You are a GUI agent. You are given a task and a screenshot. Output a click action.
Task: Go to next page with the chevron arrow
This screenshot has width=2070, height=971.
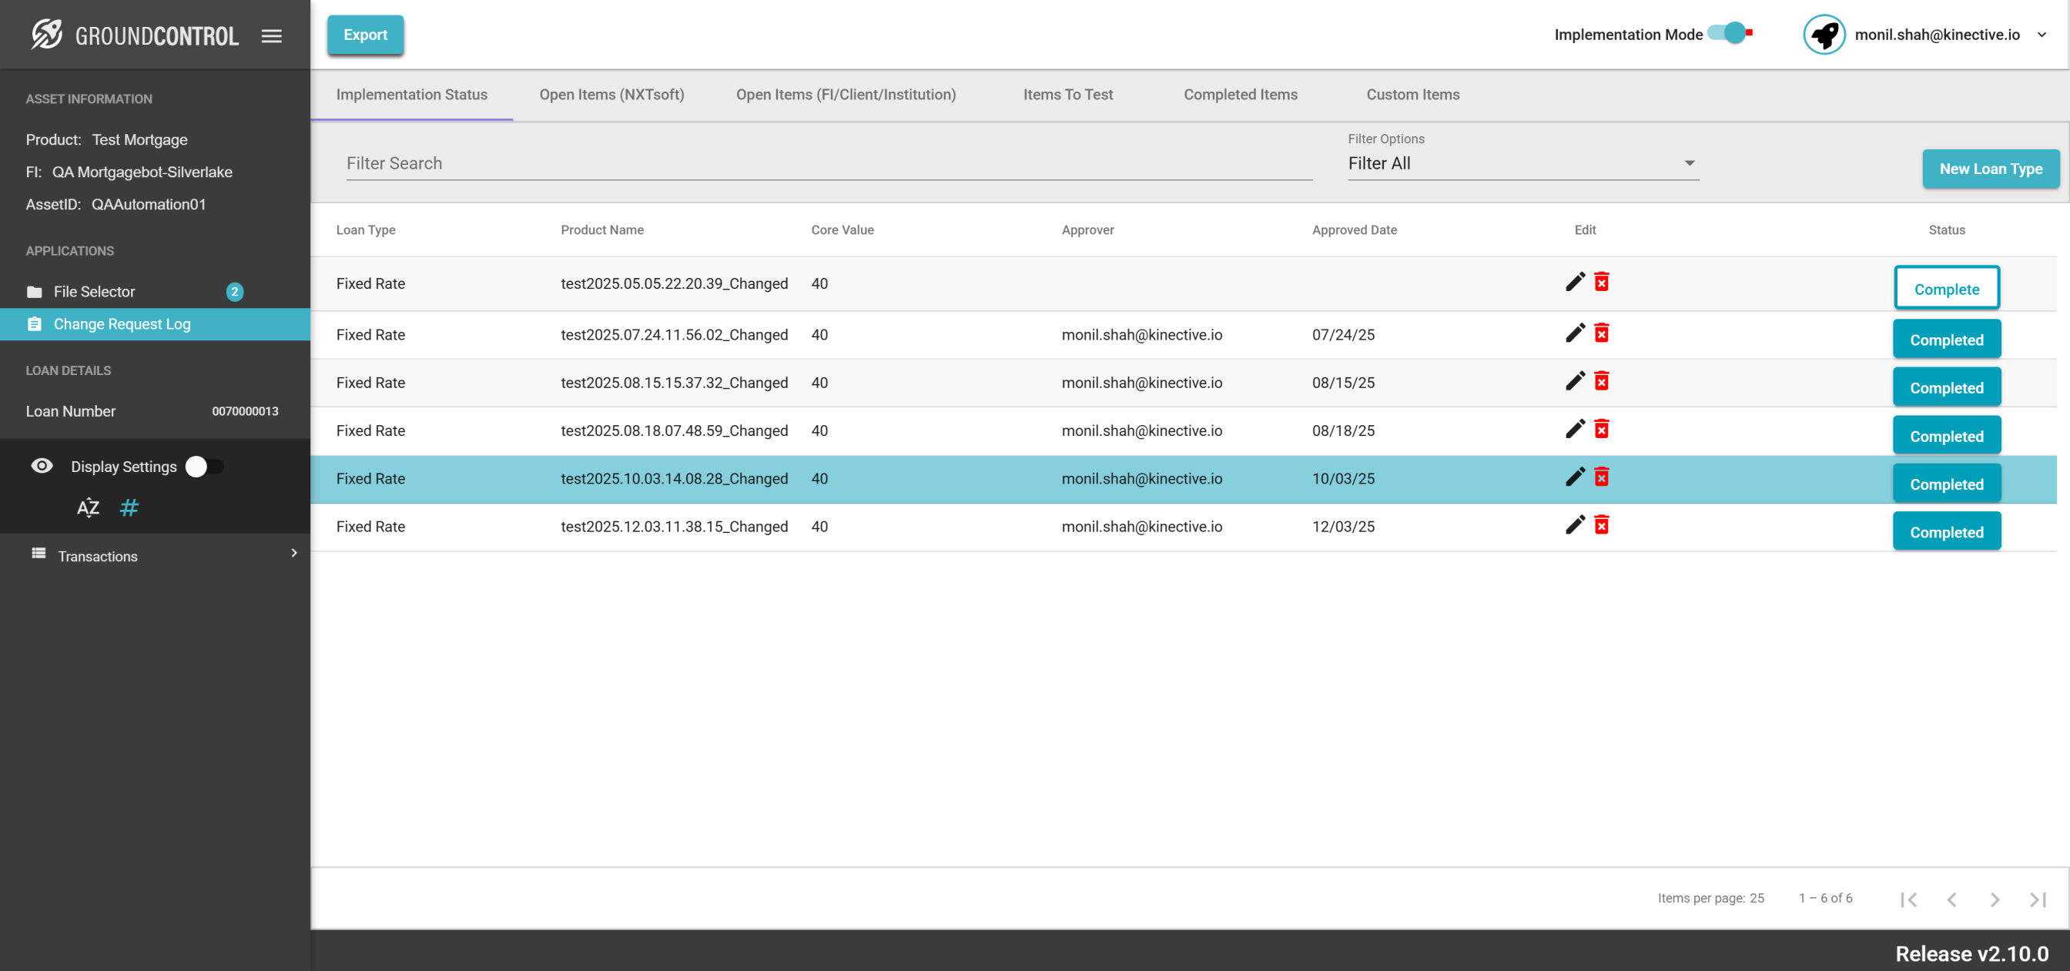click(1995, 899)
